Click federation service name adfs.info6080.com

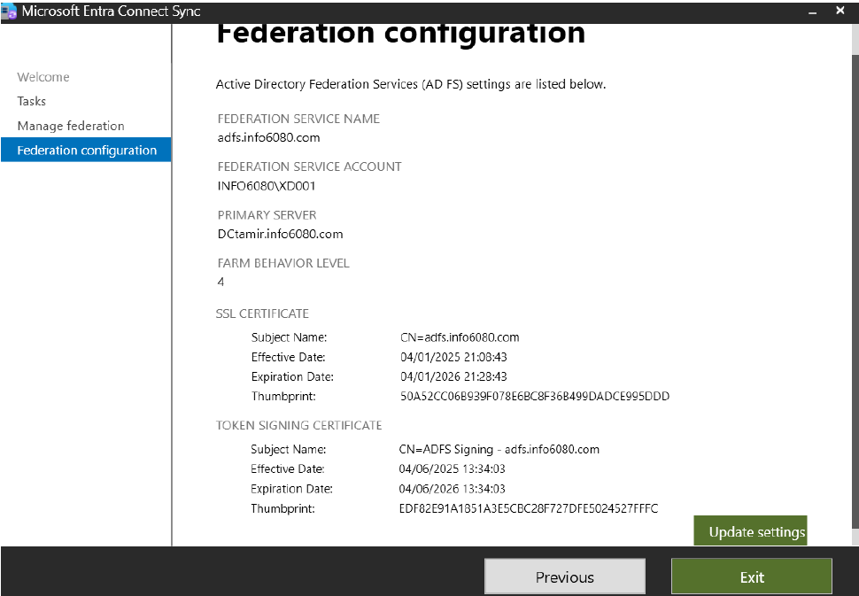268,137
